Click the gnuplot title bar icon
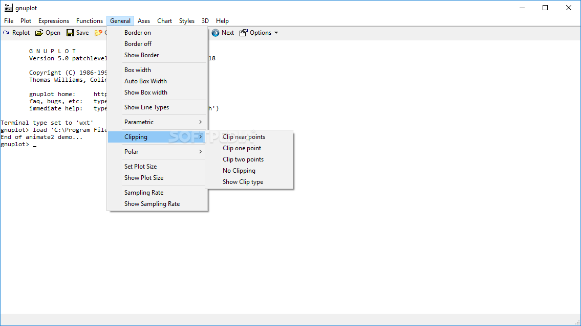This screenshot has width=581, height=326. (8, 8)
